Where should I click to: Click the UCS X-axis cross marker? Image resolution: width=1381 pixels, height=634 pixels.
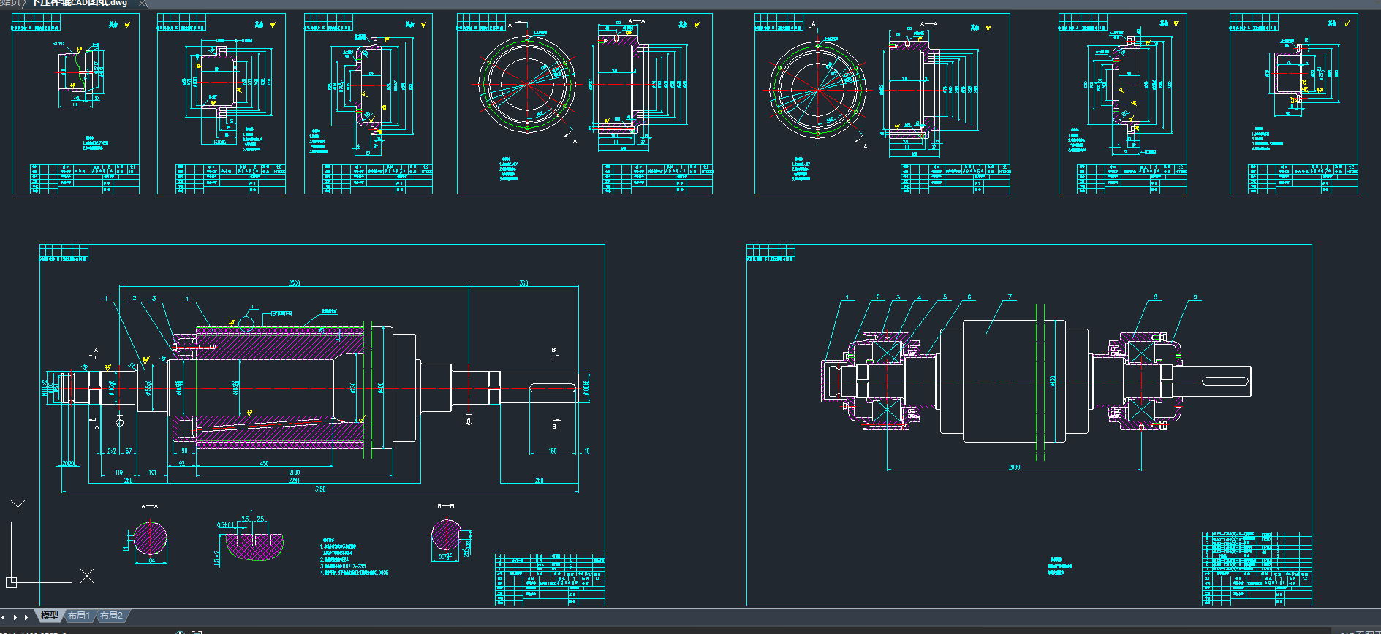click(87, 576)
